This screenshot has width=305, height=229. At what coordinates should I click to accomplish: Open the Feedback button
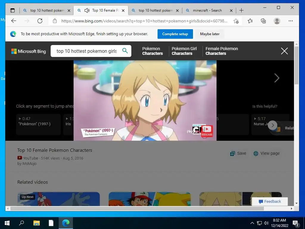270,202
